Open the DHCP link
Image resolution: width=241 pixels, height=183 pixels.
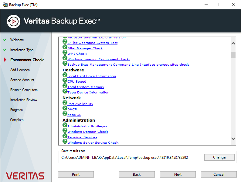pyautogui.click(x=72, y=109)
